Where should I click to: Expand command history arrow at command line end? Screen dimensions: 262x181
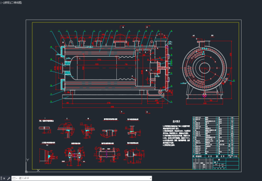pos(150,179)
